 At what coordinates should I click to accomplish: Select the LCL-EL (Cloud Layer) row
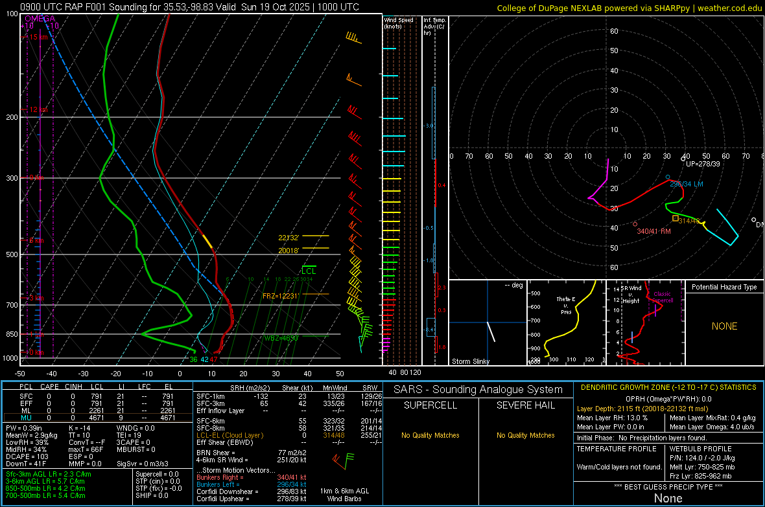(289, 435)
